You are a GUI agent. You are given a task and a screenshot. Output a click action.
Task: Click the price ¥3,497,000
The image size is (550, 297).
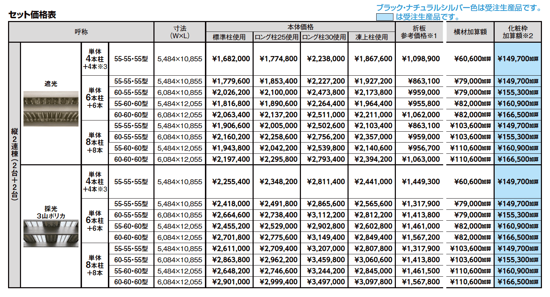(326, 282)
